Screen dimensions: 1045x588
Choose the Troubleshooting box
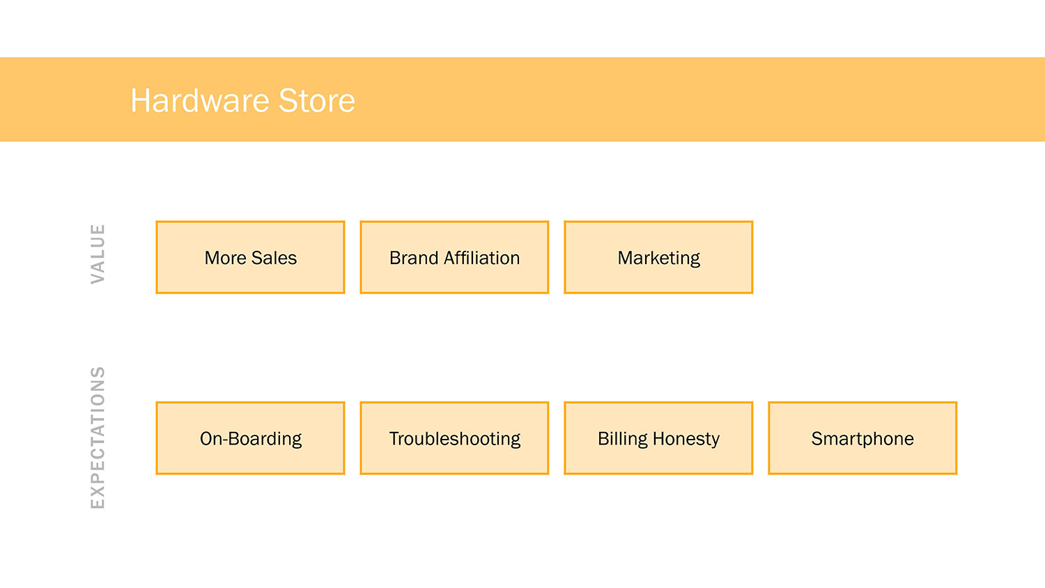[454, 438]
